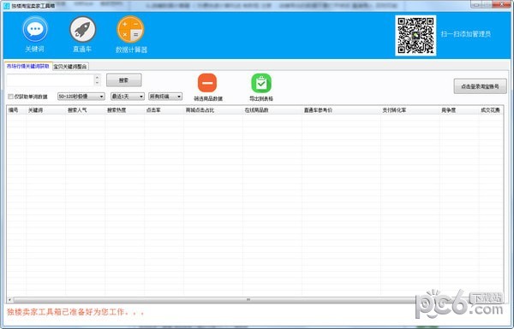This screenshot has width=514, height=329.
Task: Click the 扫一扫添加管理员 label
Action: tap(466, 33)
